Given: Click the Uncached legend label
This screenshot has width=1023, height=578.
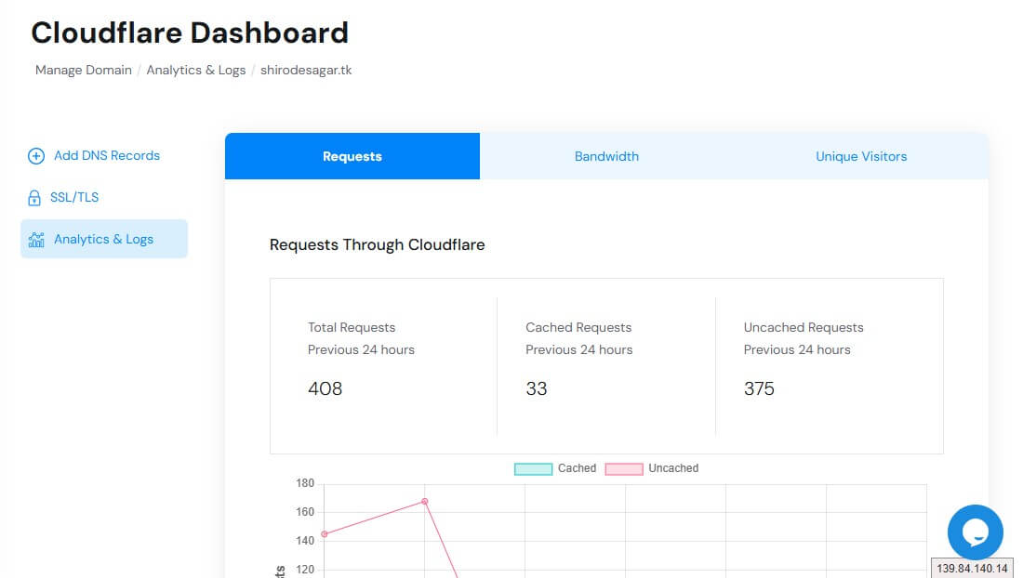Looking at the screenshot, I should coord(673,467).
